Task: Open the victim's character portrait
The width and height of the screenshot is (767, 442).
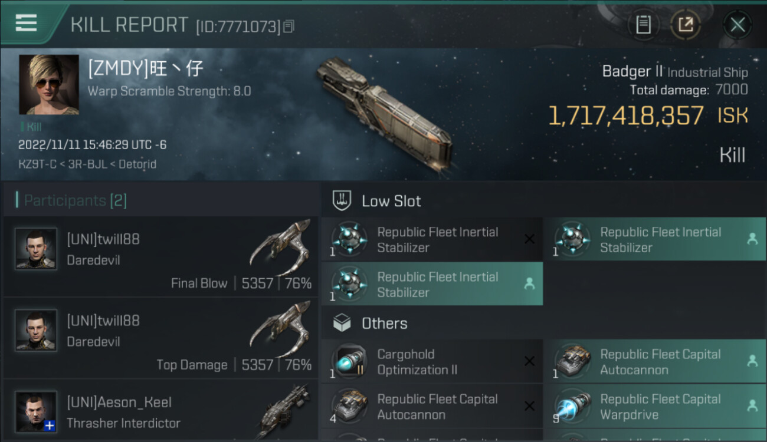Action: click(x=49, y=84)
